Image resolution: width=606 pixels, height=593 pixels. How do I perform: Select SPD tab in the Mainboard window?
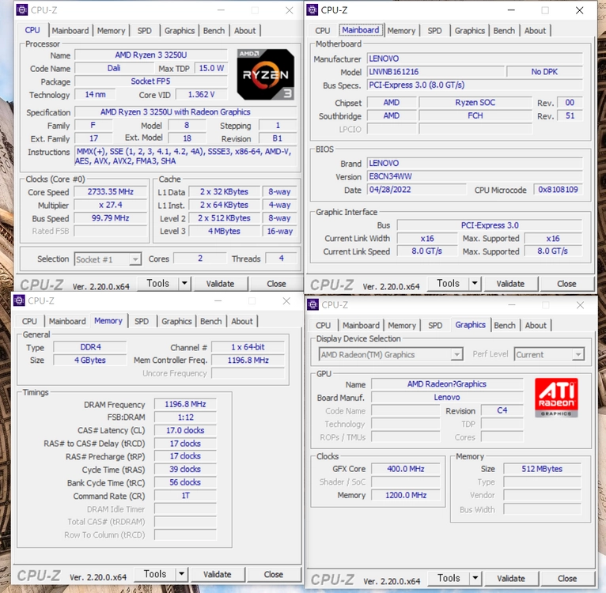coord(434,31)
